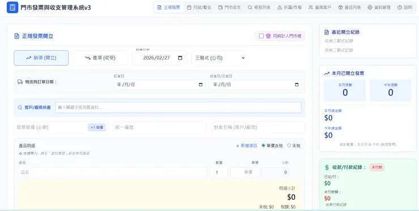Focus the 客戶/廠商快查 keyword search box
Viewport: 419px width, 211px height.
click(x=178, y=107)
